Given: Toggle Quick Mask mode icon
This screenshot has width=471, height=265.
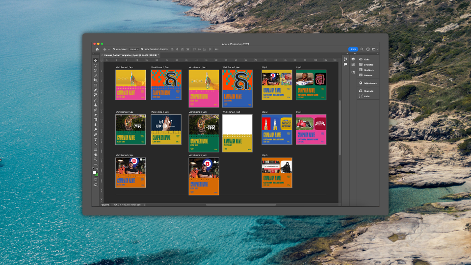Looking at the screenshot, I should [x=95, y=180].
